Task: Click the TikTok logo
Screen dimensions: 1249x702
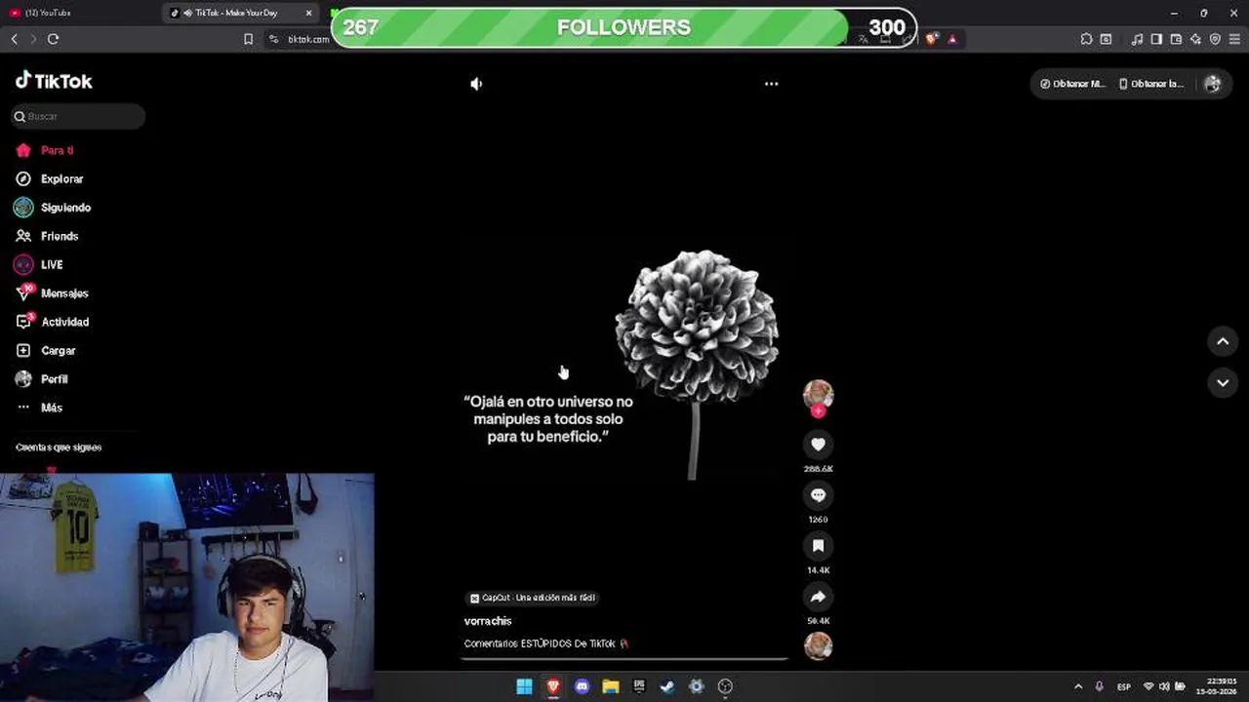Action: pos(55,81)
